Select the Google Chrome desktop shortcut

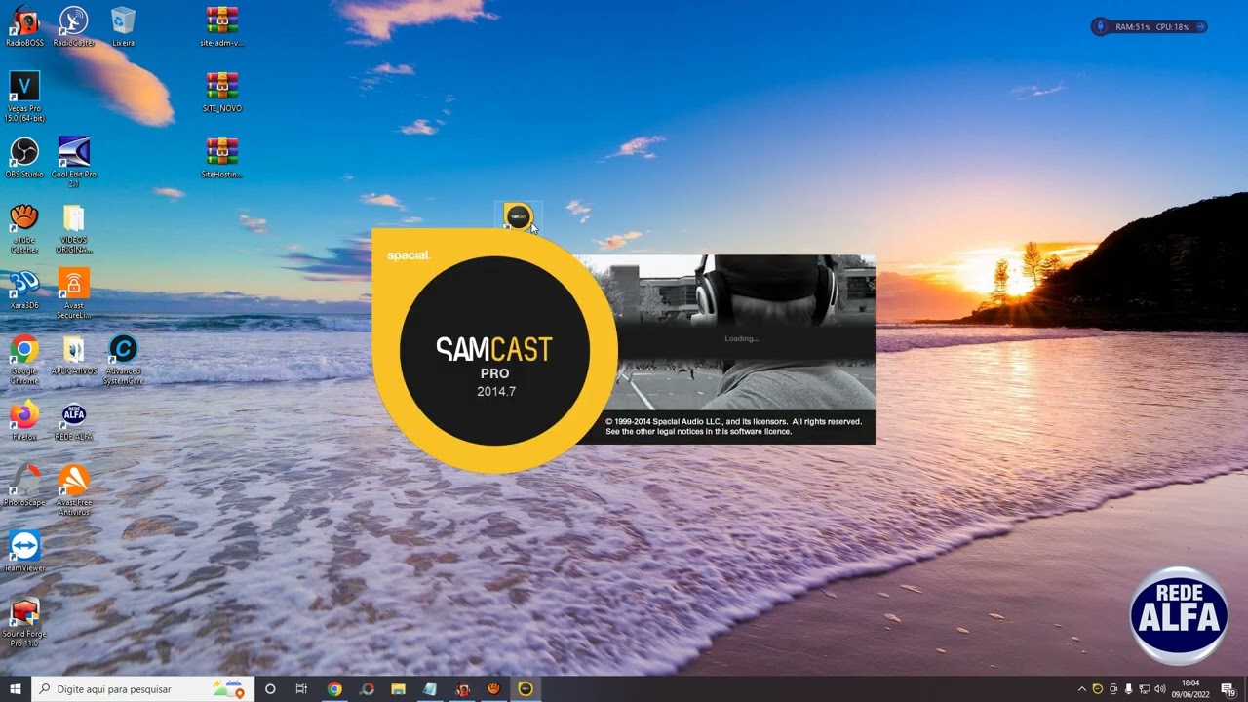pyautogui.click(x=24, y=359)
